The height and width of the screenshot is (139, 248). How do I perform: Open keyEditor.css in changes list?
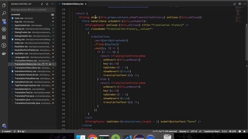(x=33, y=54)
